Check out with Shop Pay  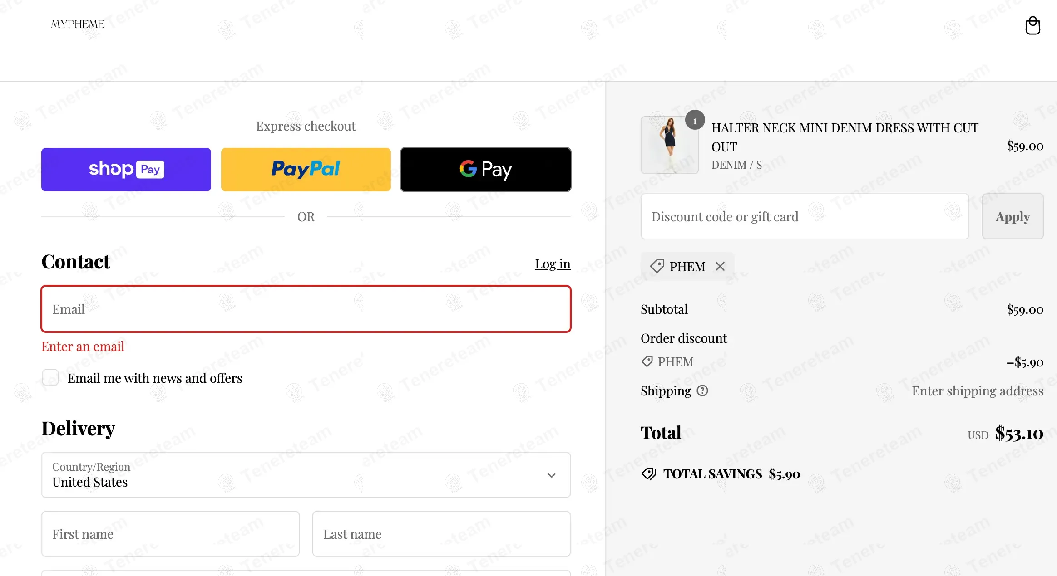(x=126, y=170)
